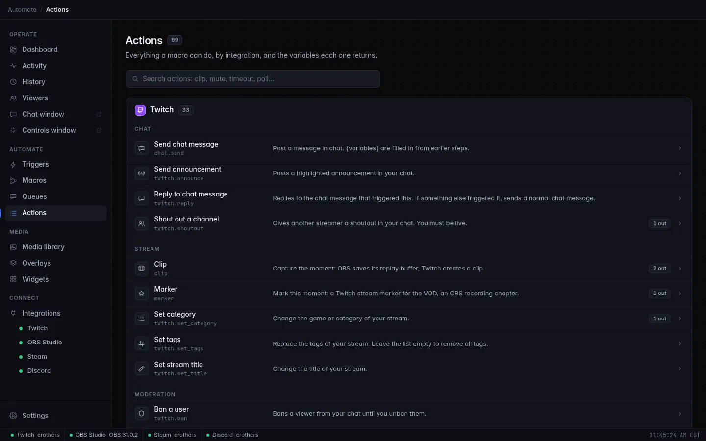Click the 1 out badge on Shout out
706x441 pixels.
click(x=659, y=223)
